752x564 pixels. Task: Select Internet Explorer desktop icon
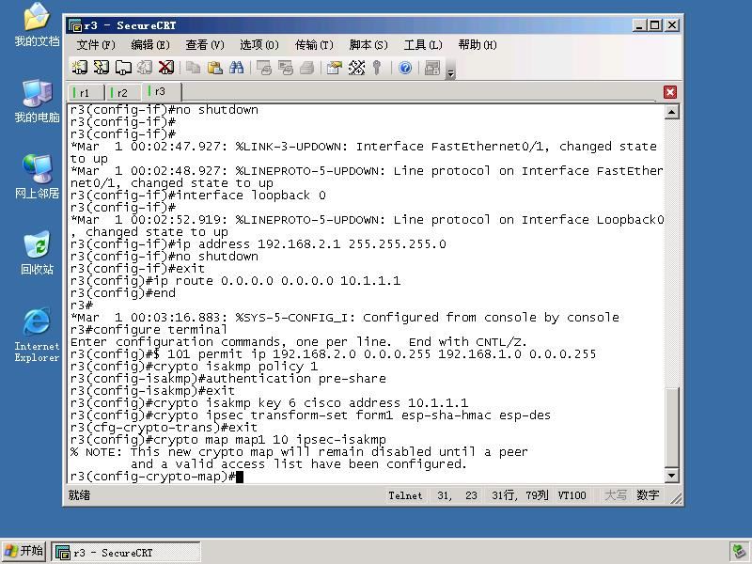[37, 335]
